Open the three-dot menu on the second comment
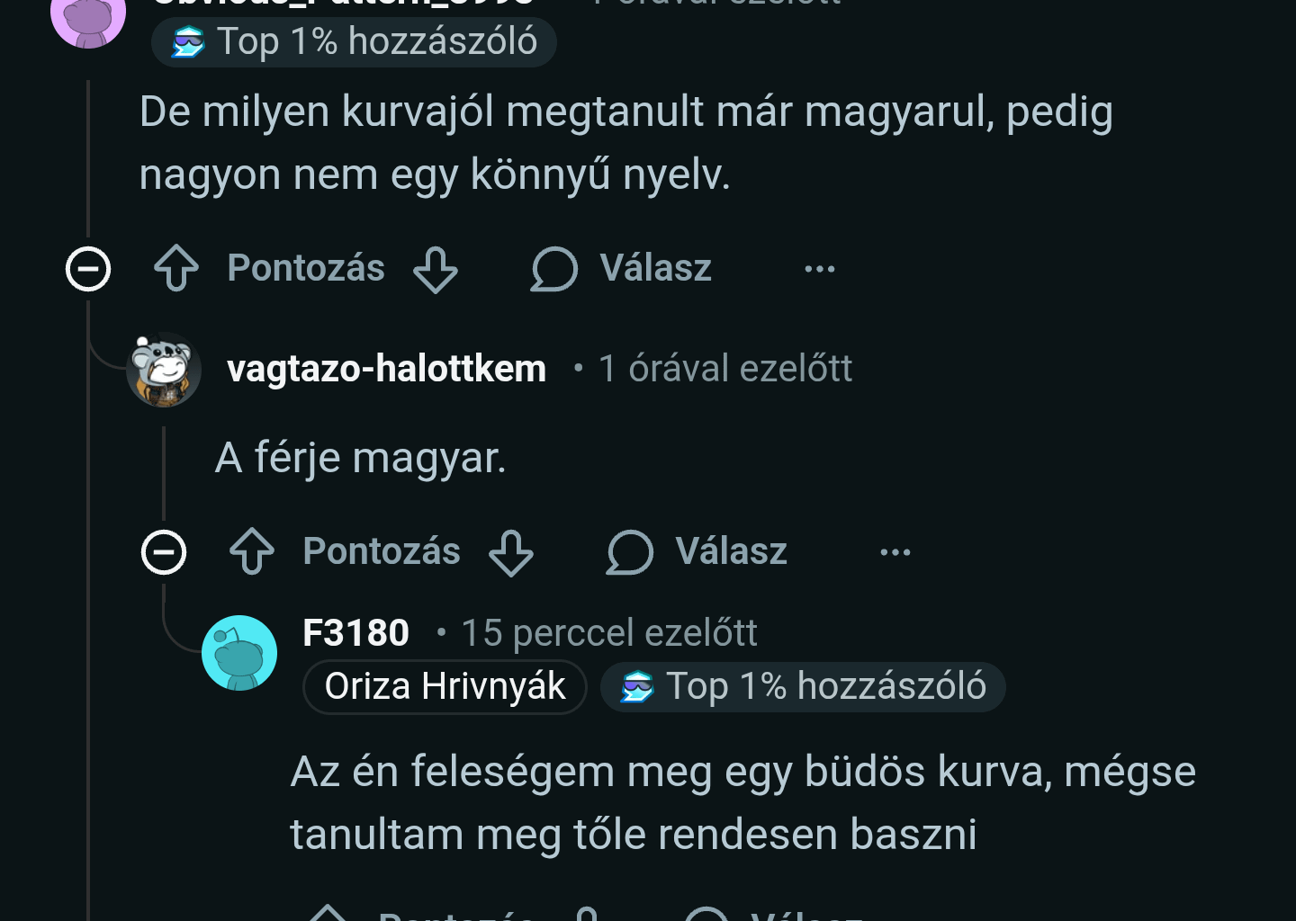Screen dimensions: 1296x921 pos(894,552)
